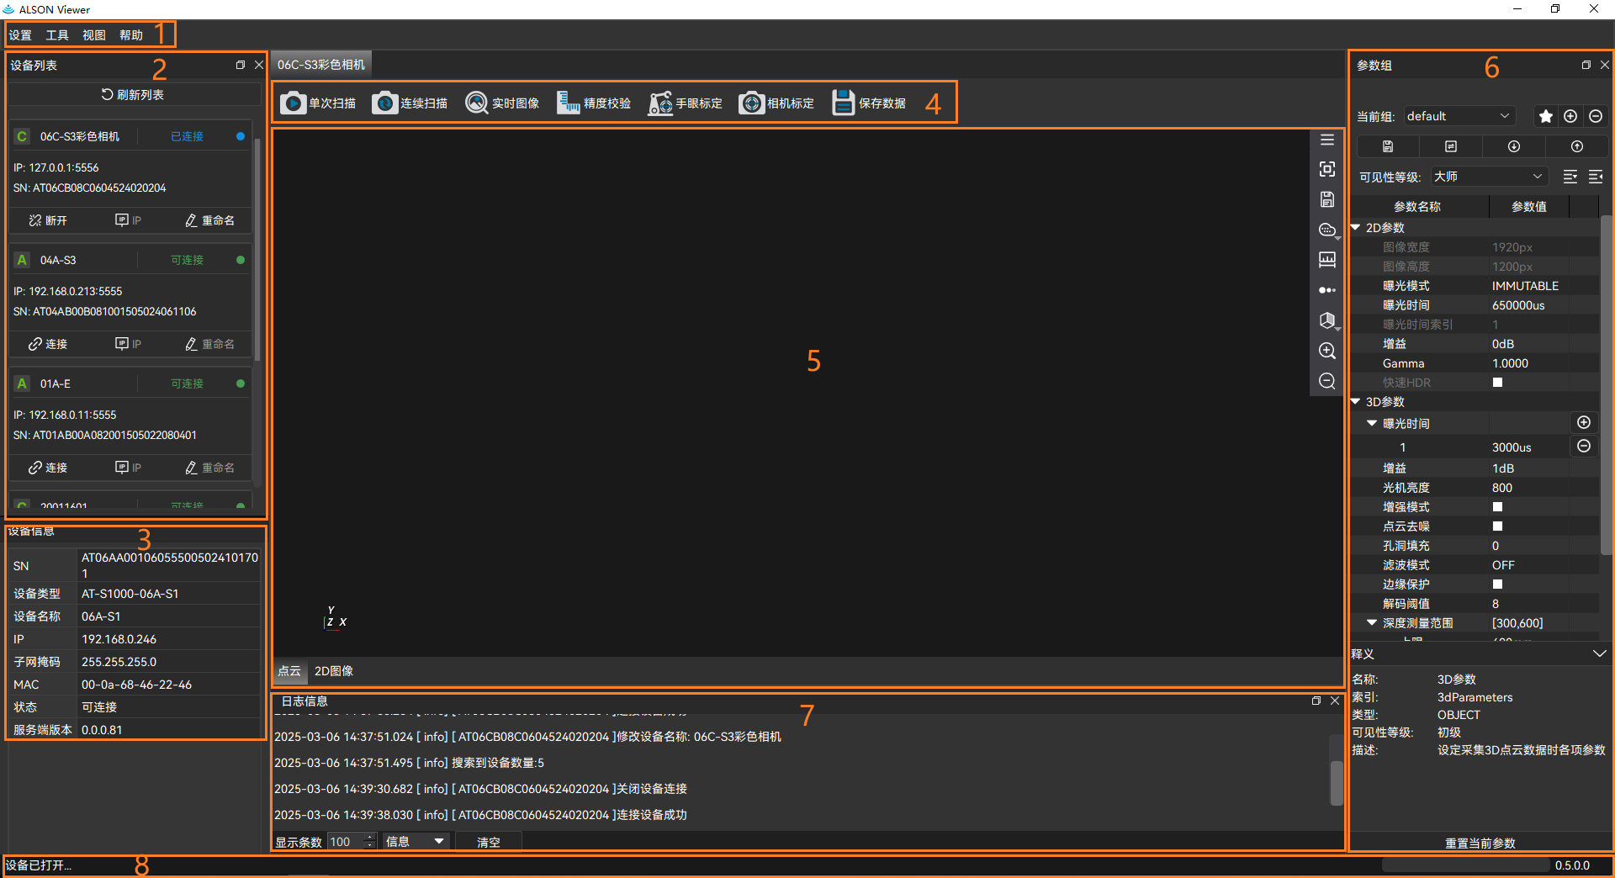Enable the 增强模式 checkbox
This screenshot has height=878, width=1615.
click(x=1497, y=507)
